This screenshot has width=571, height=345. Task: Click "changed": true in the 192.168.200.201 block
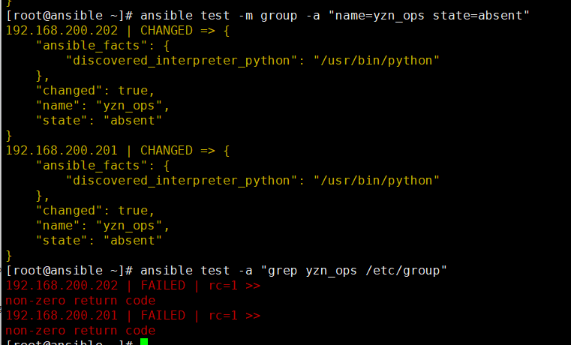95,211
